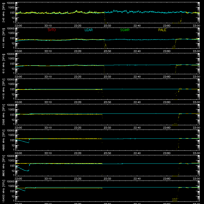Click 100 y-axis value on 8800 MHz plot

tap(12, 166)
